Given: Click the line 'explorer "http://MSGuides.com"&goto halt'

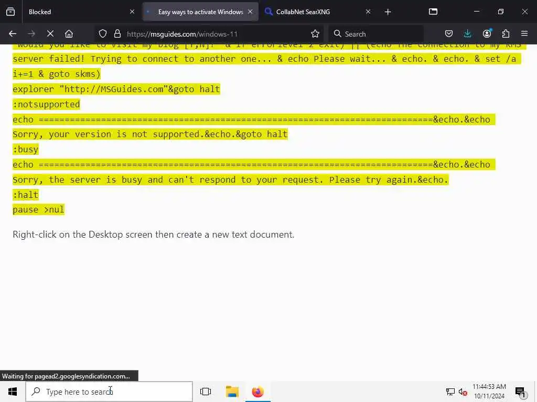Looking at the screenshot, I should coord(116,89).
